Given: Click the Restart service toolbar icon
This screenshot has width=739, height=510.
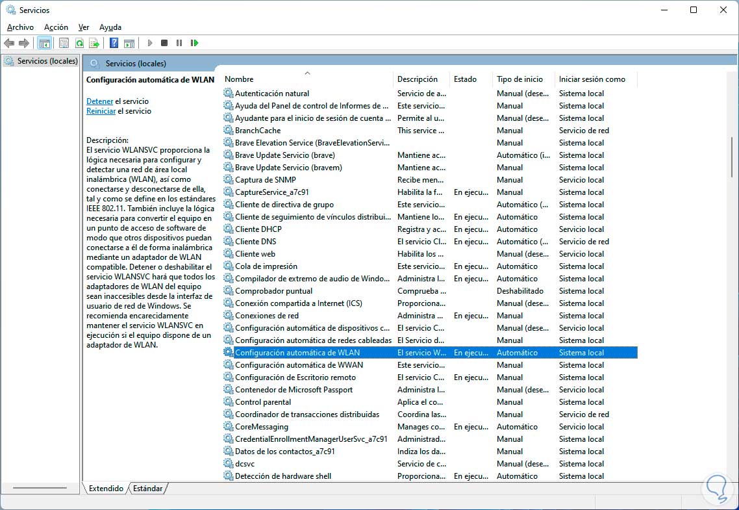Looking at the screenshot, I should point(194,43).
